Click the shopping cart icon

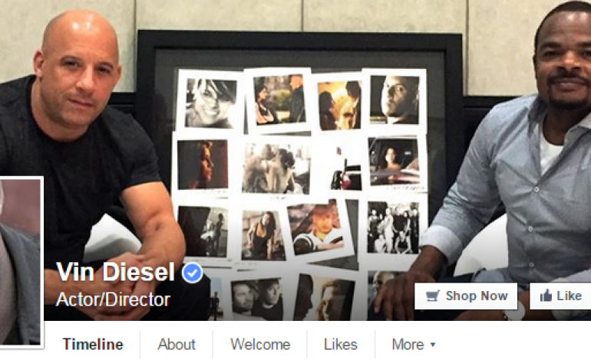coord(433,296)
